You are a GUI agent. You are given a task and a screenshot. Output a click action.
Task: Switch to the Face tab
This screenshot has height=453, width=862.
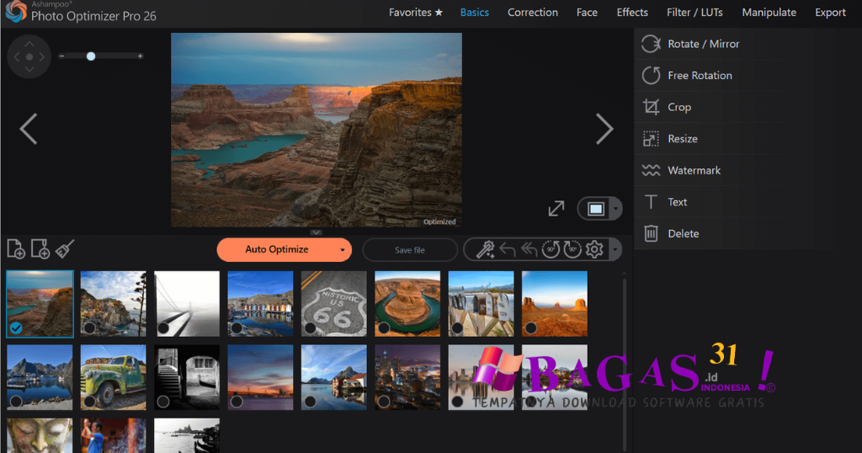(x=587, y=12)
